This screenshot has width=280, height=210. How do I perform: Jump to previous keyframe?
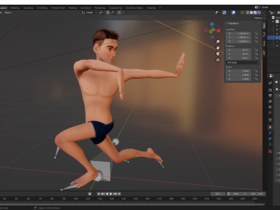pyautogui.click(x=103, y=194)
